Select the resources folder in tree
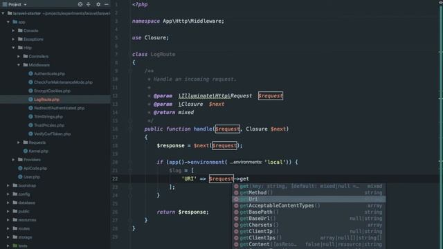 27,220
